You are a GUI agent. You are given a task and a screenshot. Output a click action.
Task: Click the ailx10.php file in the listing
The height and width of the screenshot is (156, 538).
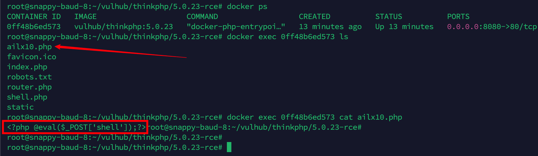[x=29, y=47]
